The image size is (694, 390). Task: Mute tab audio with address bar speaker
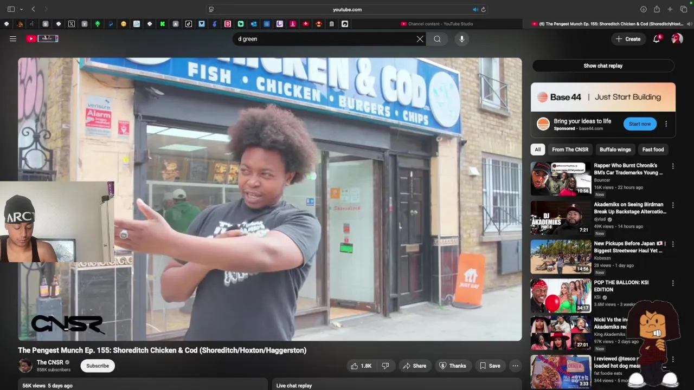(475, 9)
